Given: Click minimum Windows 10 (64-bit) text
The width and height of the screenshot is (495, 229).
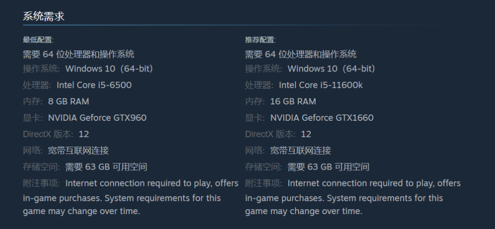Looking at the screenshot, I should [109, 69].
